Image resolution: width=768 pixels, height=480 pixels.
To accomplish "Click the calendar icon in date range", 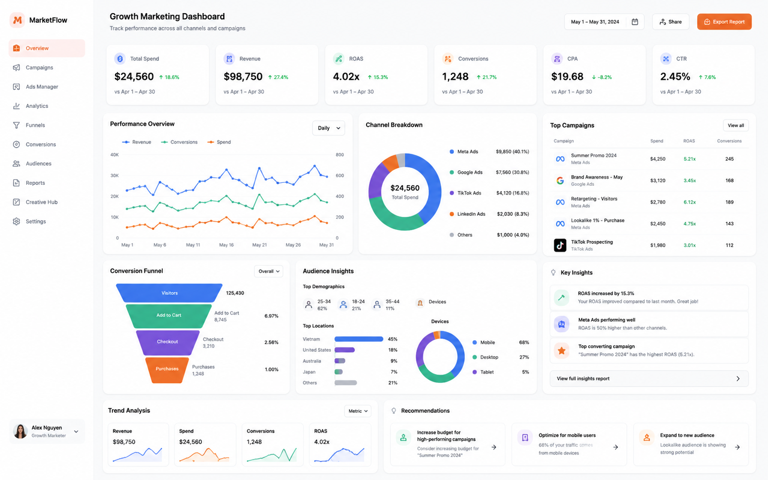I will point(635,22).
